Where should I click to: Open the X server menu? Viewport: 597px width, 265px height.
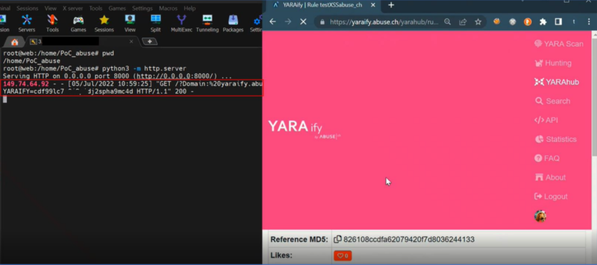(73, 8)
